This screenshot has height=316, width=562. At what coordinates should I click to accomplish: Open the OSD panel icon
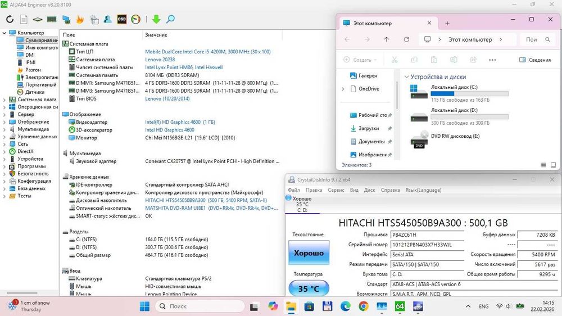point(122,19)
